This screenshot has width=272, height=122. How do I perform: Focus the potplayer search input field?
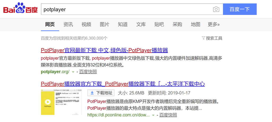tap(132, 9)
